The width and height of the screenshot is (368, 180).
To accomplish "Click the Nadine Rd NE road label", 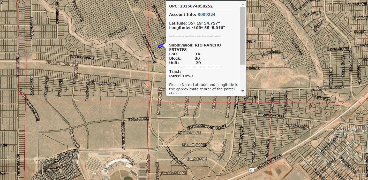I will tap(138, 119).
